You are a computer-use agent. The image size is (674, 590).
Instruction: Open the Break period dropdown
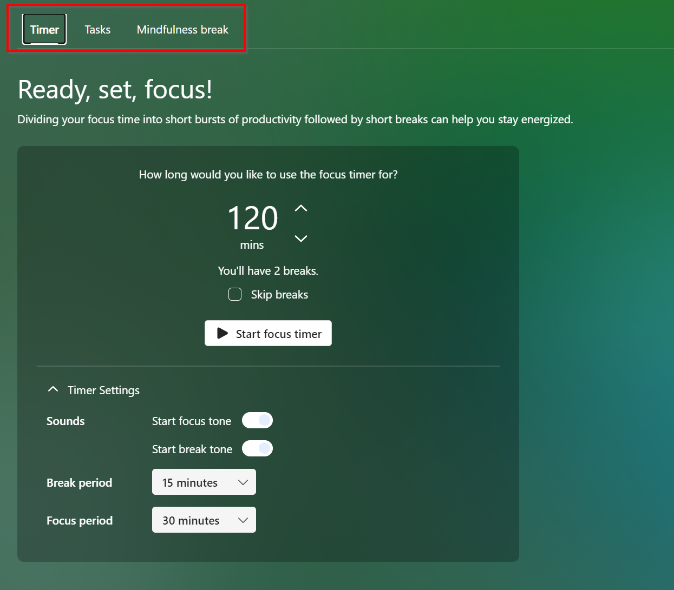[204, 482]
